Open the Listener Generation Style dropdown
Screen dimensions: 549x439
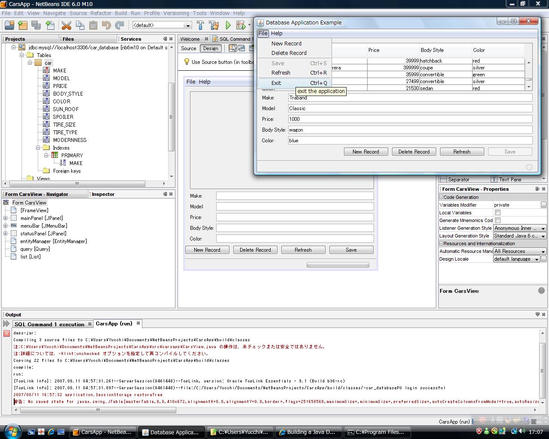pos(543,228)
